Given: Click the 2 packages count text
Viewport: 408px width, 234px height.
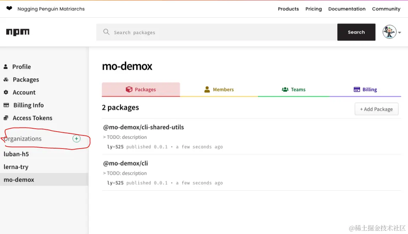Looking at the screenshot, I should pyautogui.click(x=120, y=107).
